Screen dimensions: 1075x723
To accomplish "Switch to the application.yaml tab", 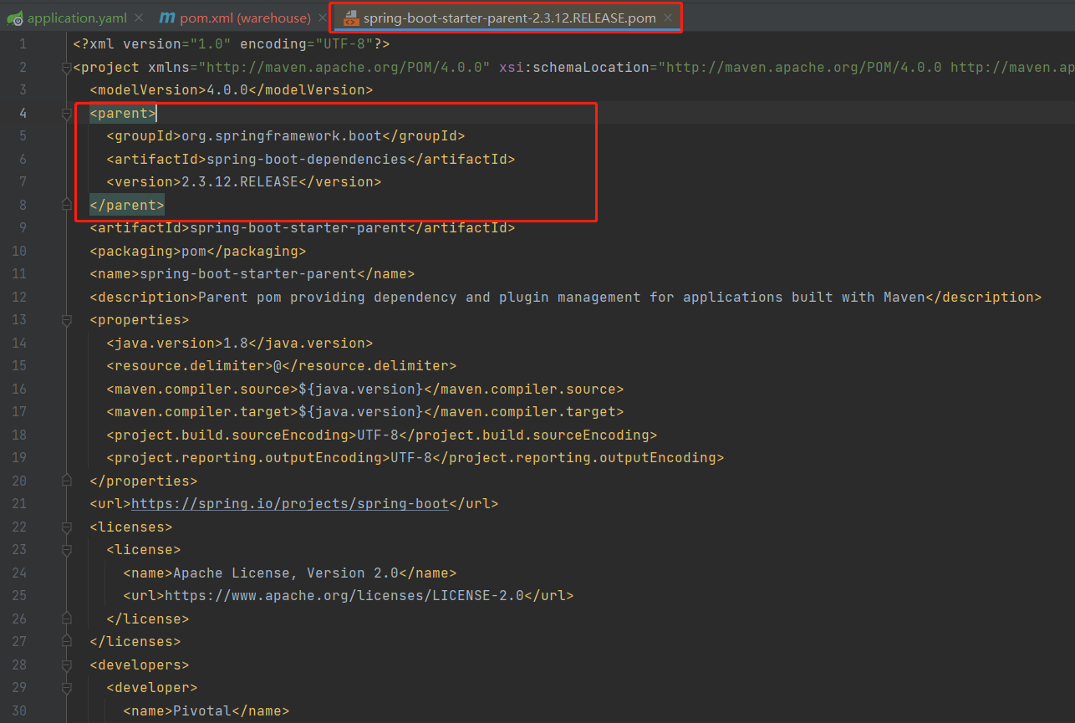I will (x=75, y=18).
